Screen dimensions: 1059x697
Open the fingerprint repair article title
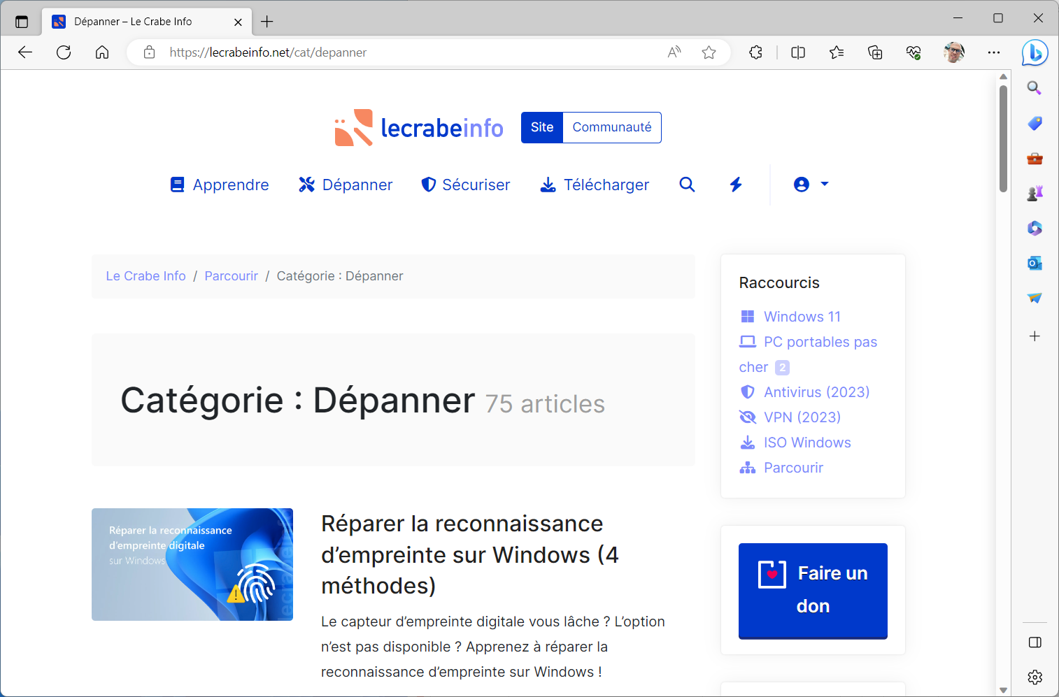(x=470, y=554)
